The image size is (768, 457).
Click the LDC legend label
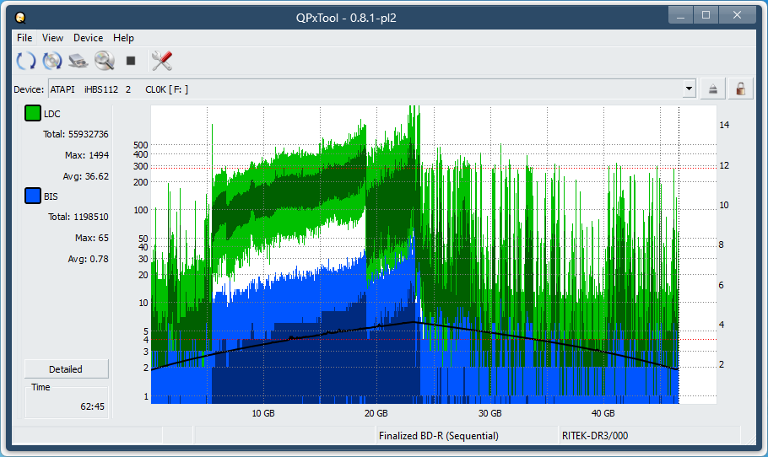[x=52, y=114]
